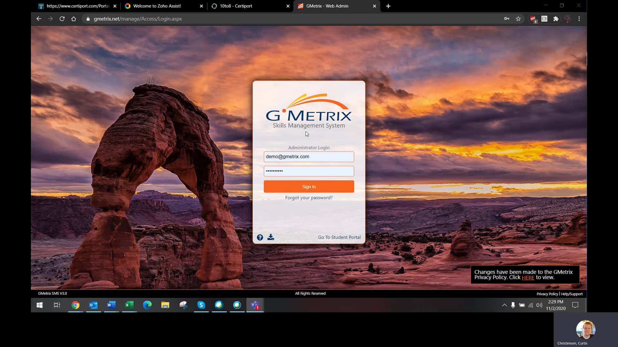
Task: Close the GMetrix - Web Admin tab
Action: [x=374, y=6]
